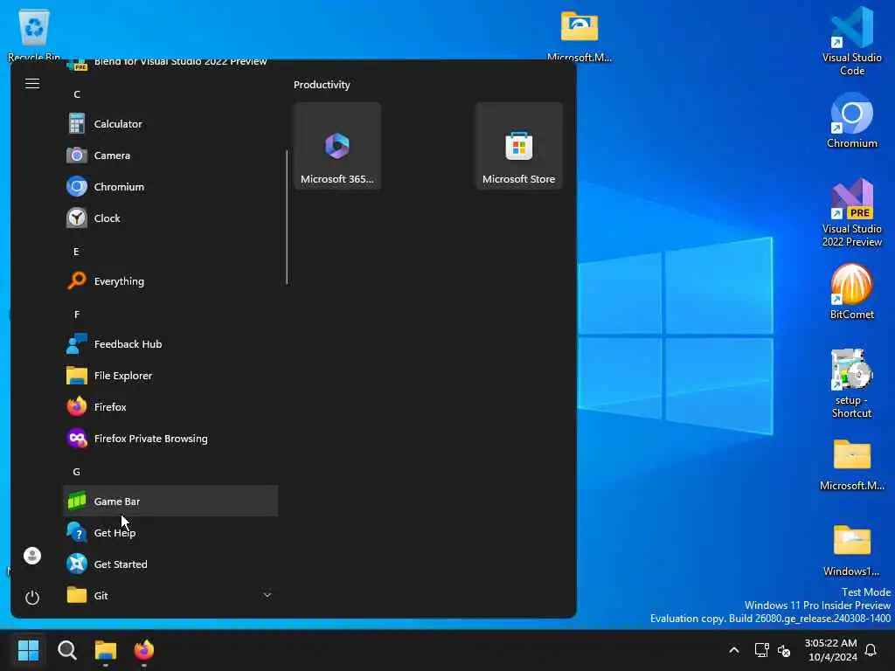This screenshot has width=895, height=671.
Task: Open the Get Help app
Action: click(170, 532)
